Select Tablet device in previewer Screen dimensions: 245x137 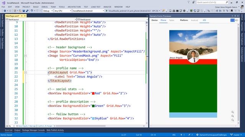[171, 20]
